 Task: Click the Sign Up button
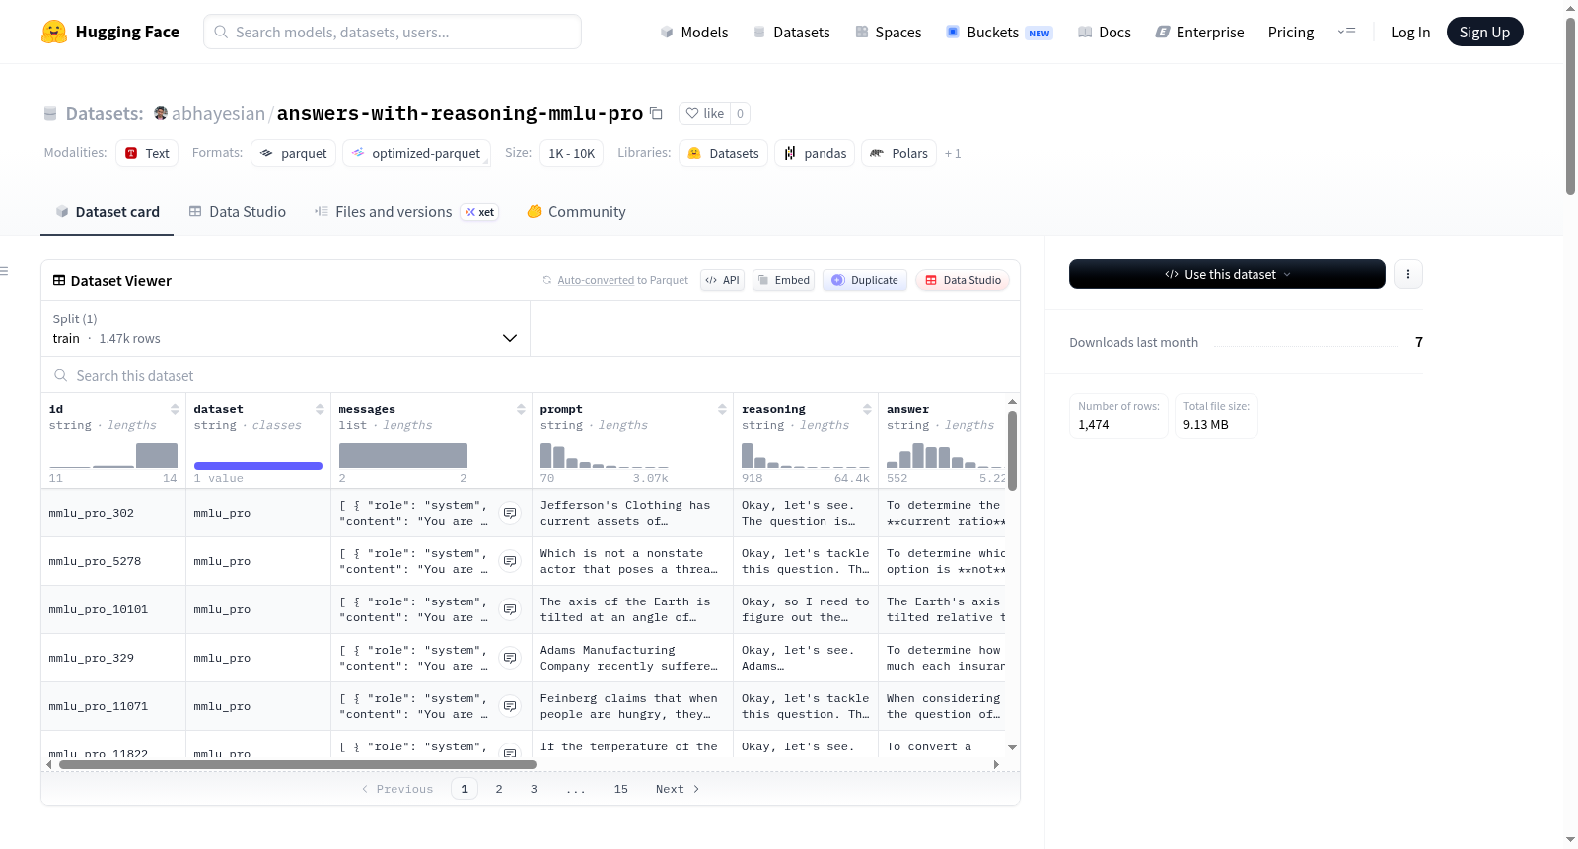1484,32
